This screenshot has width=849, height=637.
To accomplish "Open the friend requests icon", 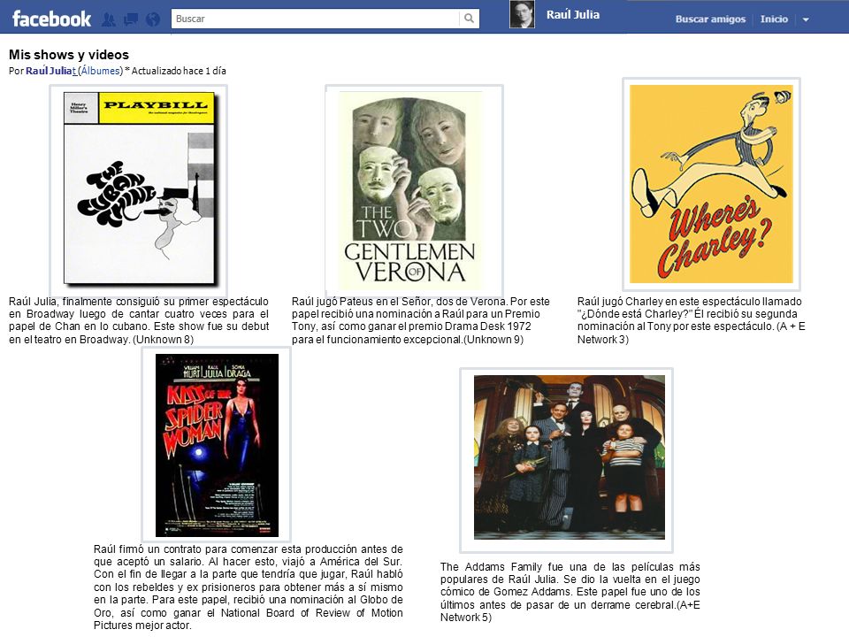I will point(108,19).
